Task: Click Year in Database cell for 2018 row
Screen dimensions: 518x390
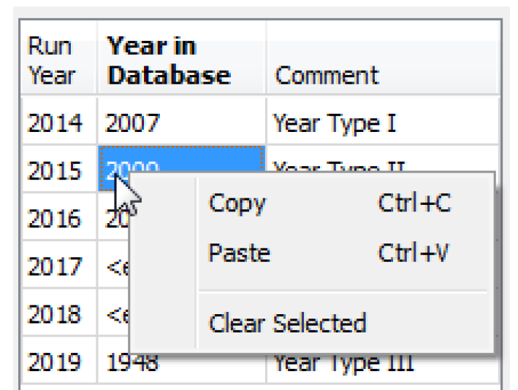Action: click(113, 314)
